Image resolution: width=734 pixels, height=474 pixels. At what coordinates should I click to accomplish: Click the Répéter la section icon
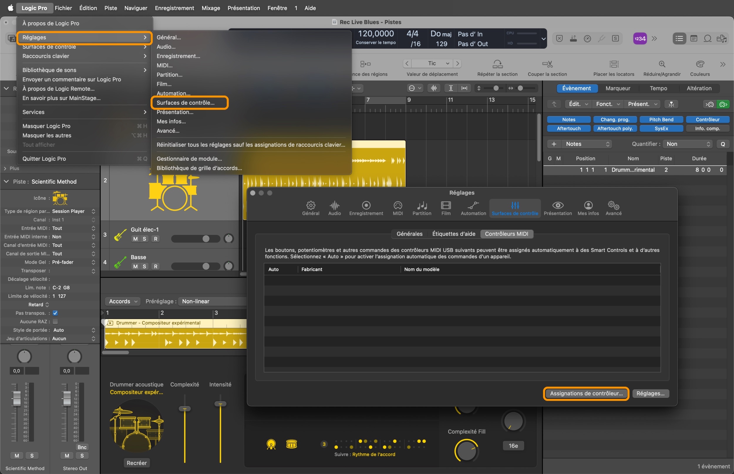[497, 64]
